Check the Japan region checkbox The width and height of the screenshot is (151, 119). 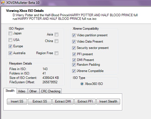coord(10,34)
